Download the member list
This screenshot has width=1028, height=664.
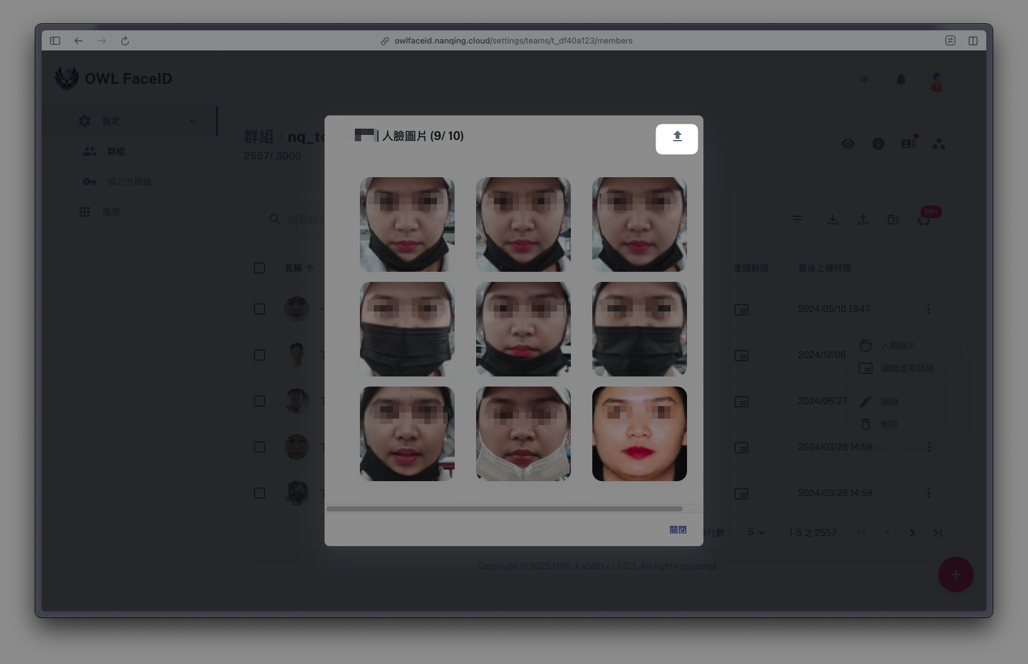click(832, 219)
